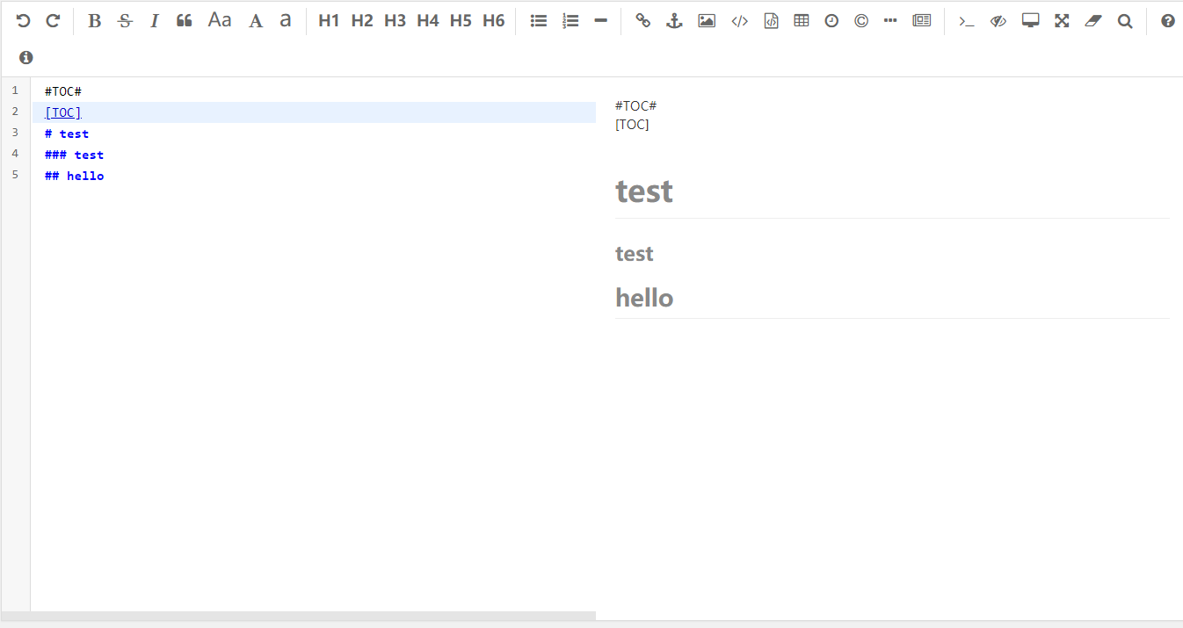Toggle live preview watching with eye icon
Screen dimensions: 1183x628
click(998, 20)
